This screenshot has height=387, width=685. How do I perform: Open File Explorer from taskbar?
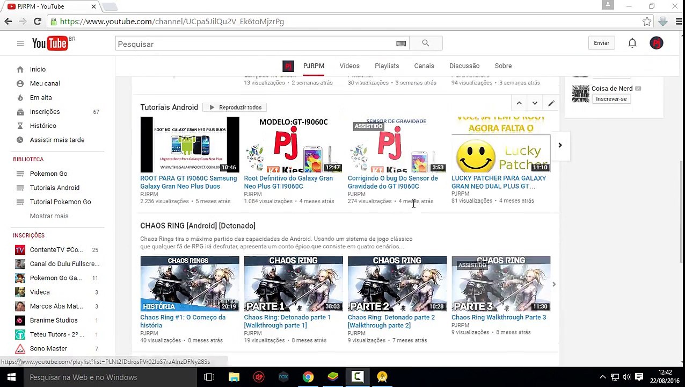(234, 377)
